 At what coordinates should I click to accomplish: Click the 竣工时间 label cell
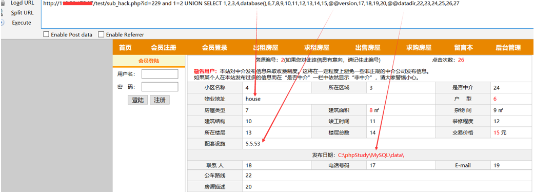pyautogui.click(x=339, y=121)
